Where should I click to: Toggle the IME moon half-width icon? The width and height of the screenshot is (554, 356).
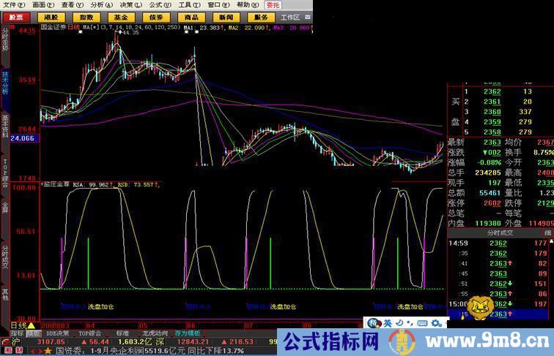[399, 323]
